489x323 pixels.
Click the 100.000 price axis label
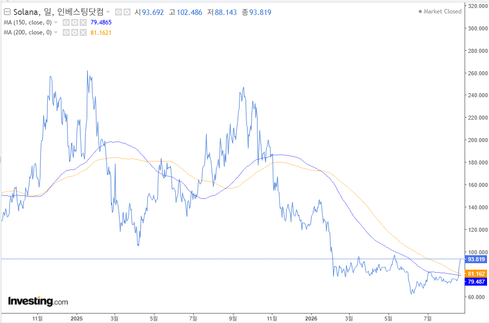point(478,252)
